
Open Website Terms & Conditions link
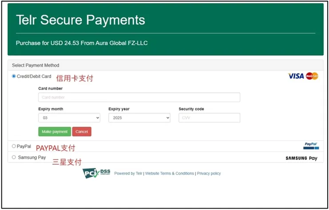(169, 173)
